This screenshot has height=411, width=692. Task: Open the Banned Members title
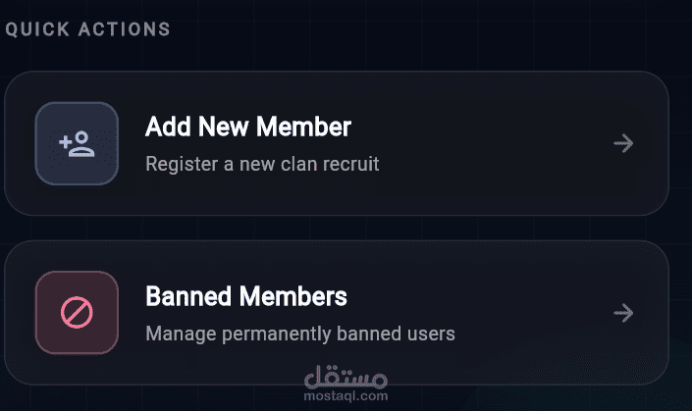point(245,295)
